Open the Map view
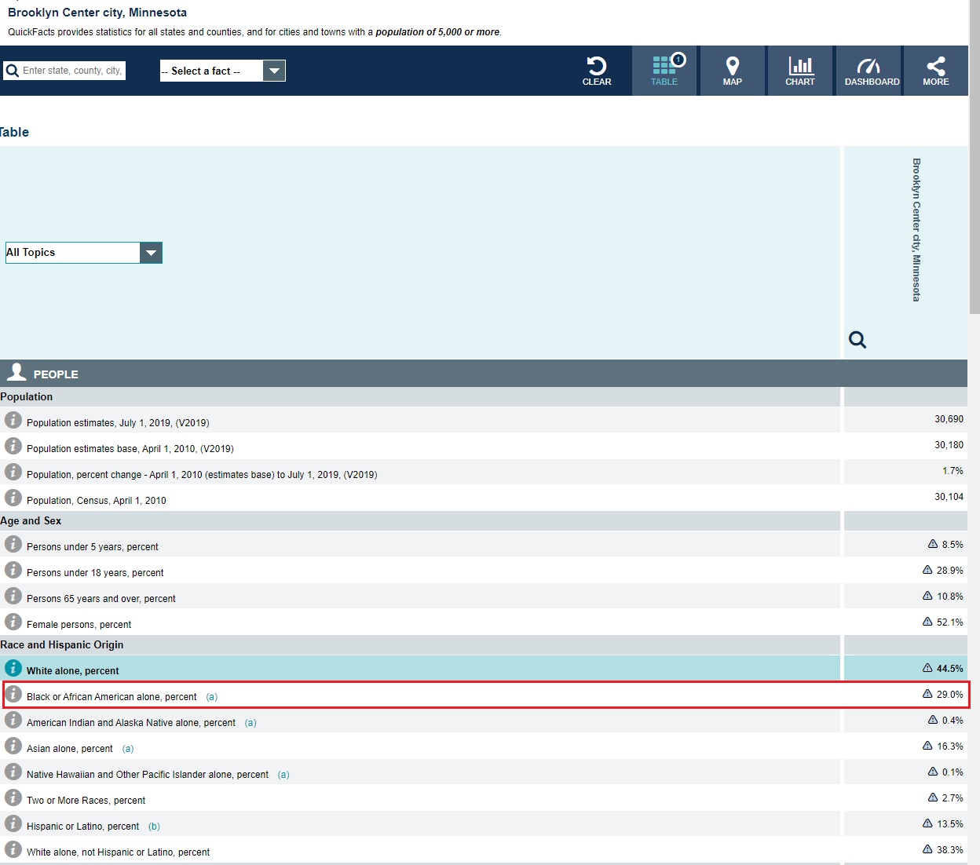This screenshot has width=980, height=865. [x=732, y=71]
